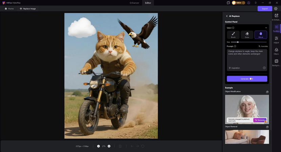
Task: Open the hamburger menu in title bar
Action: (256, 3)
